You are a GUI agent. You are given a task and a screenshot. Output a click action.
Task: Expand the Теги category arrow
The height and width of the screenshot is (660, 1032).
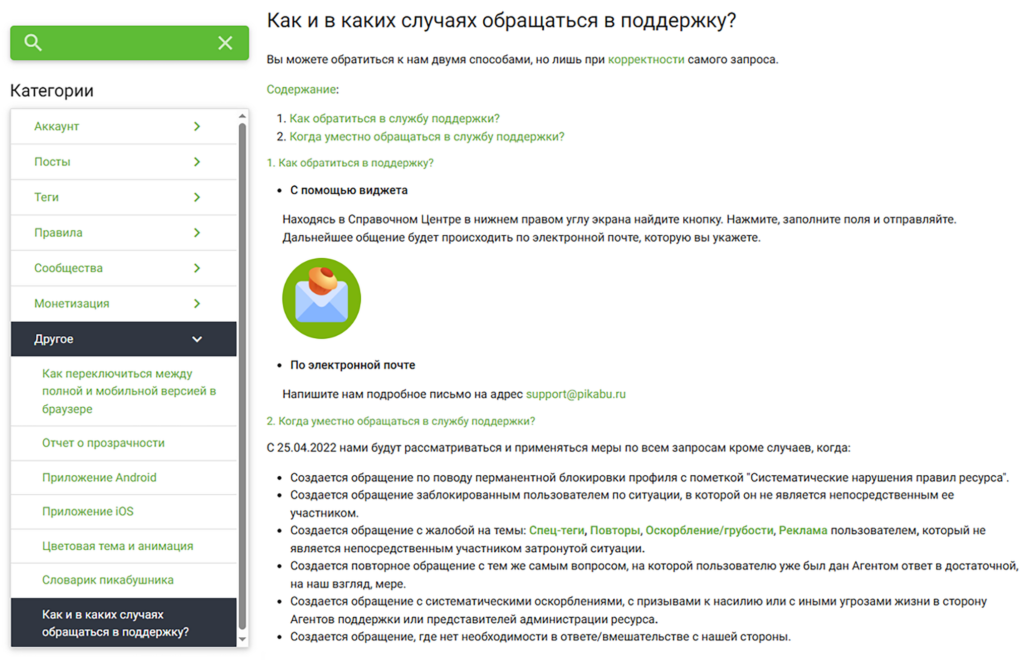pyautogui.click(x=197, y=197)
